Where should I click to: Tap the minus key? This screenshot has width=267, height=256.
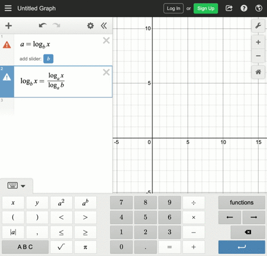[194, 232]
